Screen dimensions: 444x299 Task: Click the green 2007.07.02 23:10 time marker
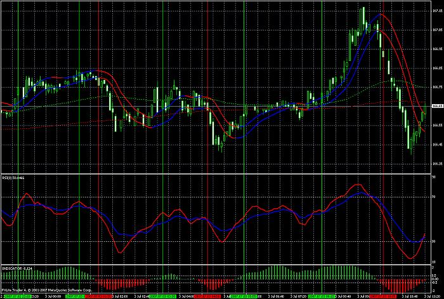tap(18, 296)
